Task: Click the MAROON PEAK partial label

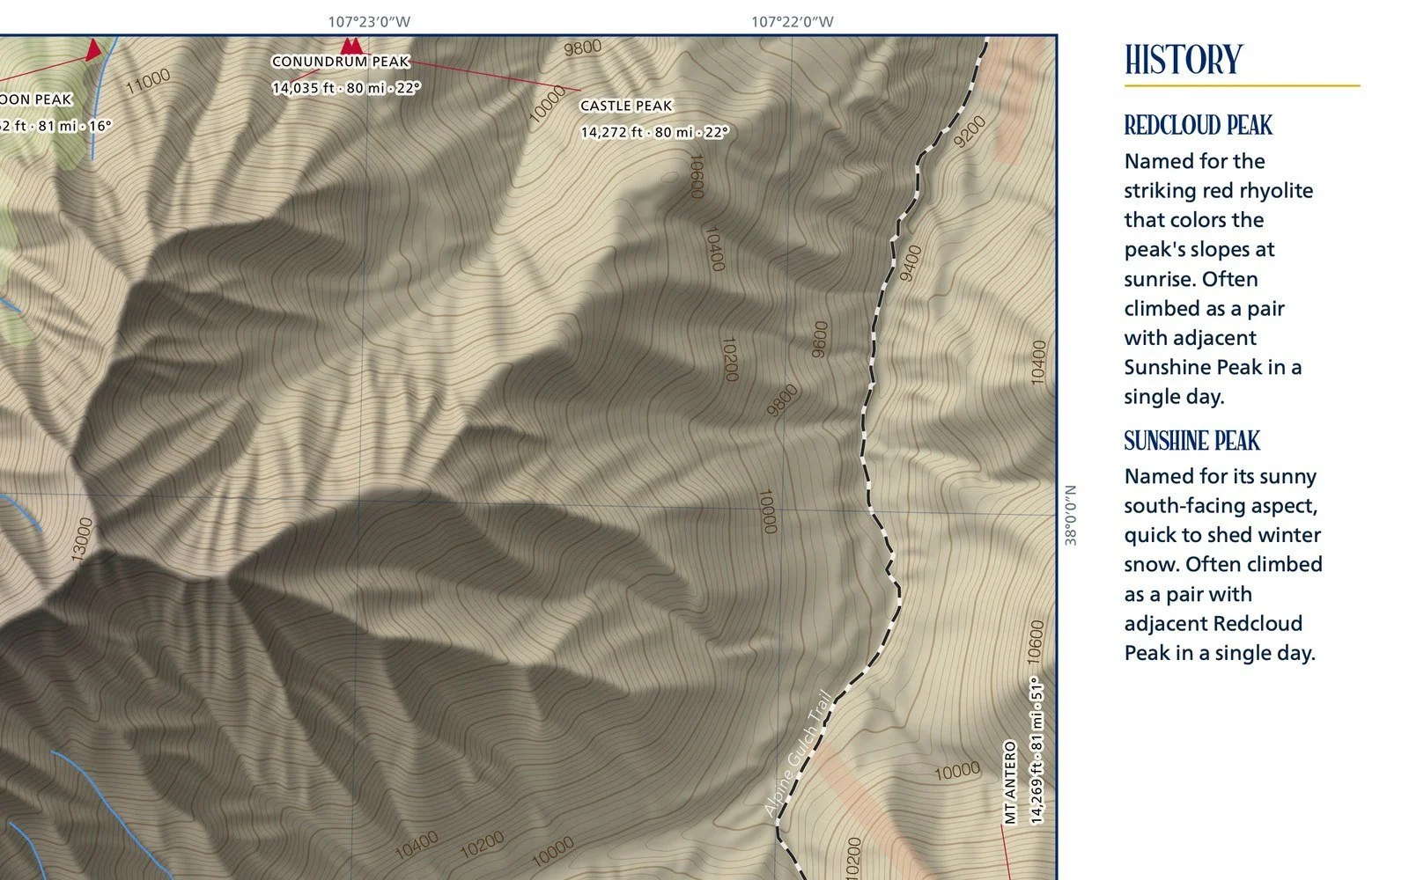Action: (x=36, y=99)
